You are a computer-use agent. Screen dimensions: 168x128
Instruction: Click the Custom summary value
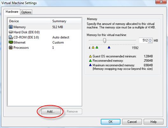pyautogui.click(x=58, y=42)
